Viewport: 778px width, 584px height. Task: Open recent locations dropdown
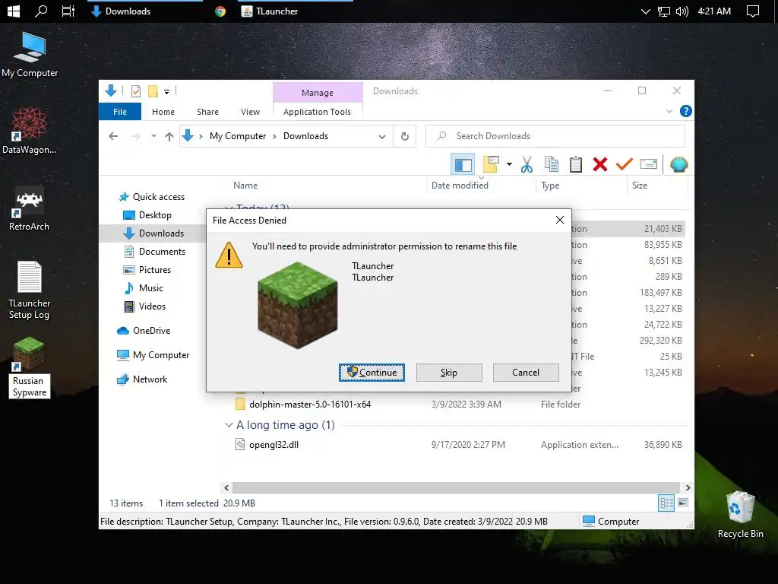(153, 136)
